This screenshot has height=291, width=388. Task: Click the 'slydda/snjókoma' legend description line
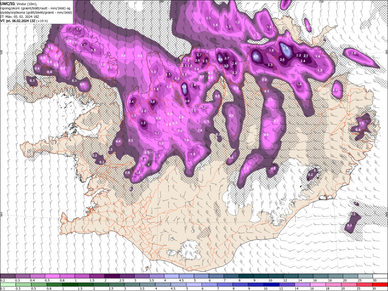(x=36, y=12)
